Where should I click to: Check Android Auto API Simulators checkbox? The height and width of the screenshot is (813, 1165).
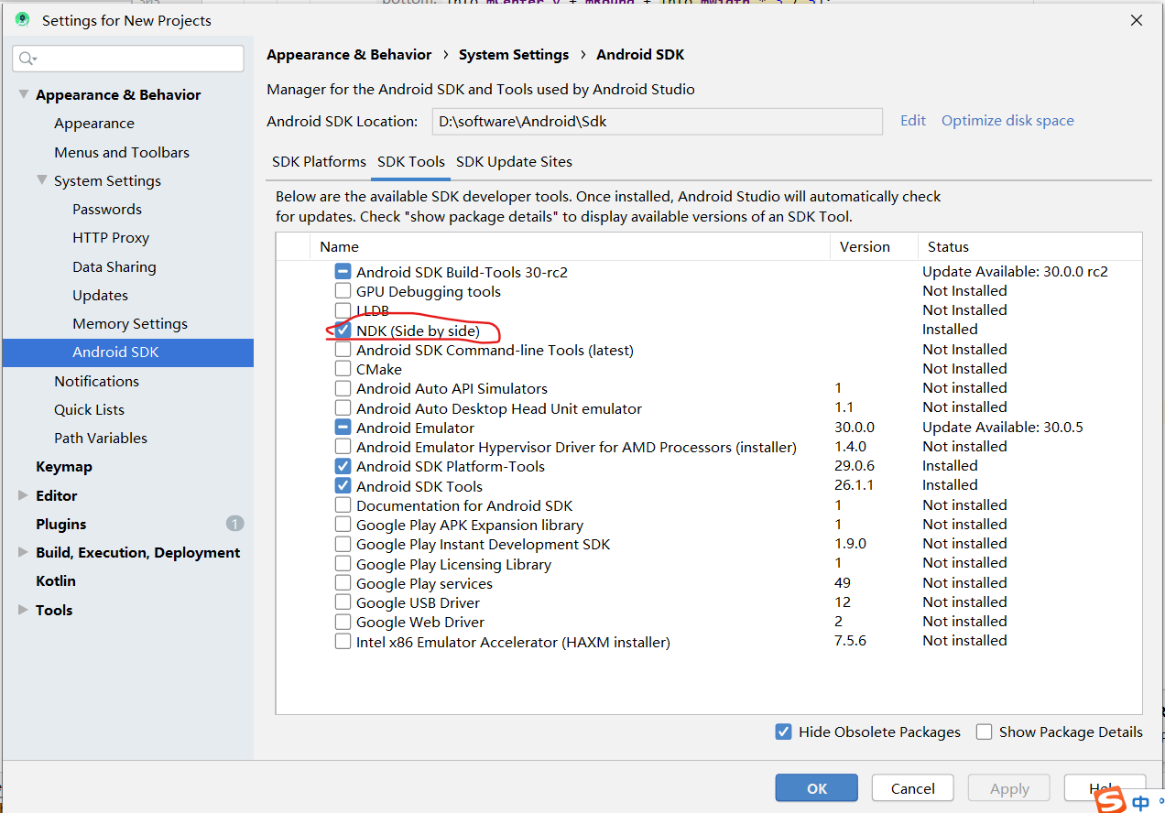343,388
